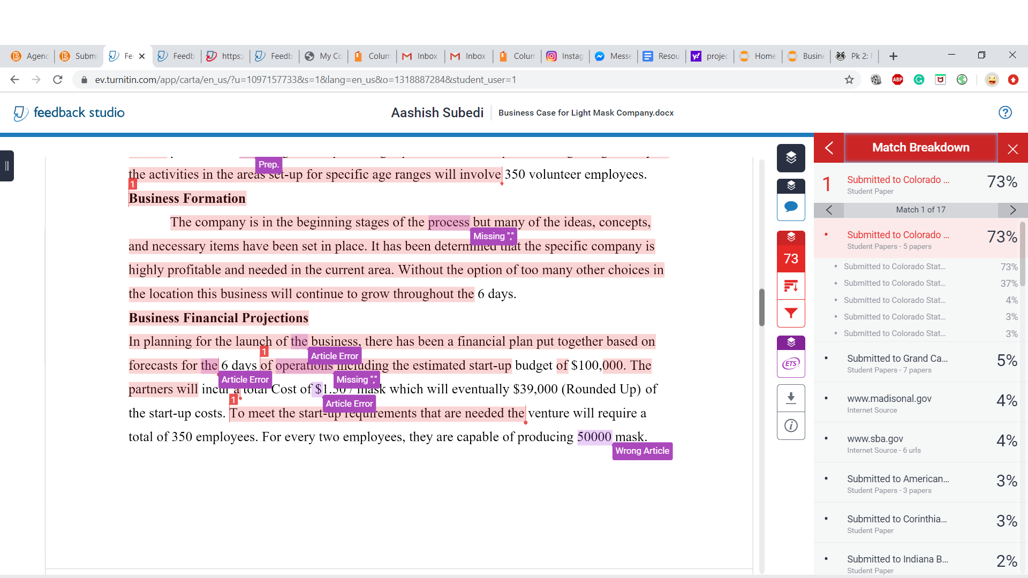Switch to the Messe browser tab
Viewport: 1028px width, 578px height.
click(613, 56)
